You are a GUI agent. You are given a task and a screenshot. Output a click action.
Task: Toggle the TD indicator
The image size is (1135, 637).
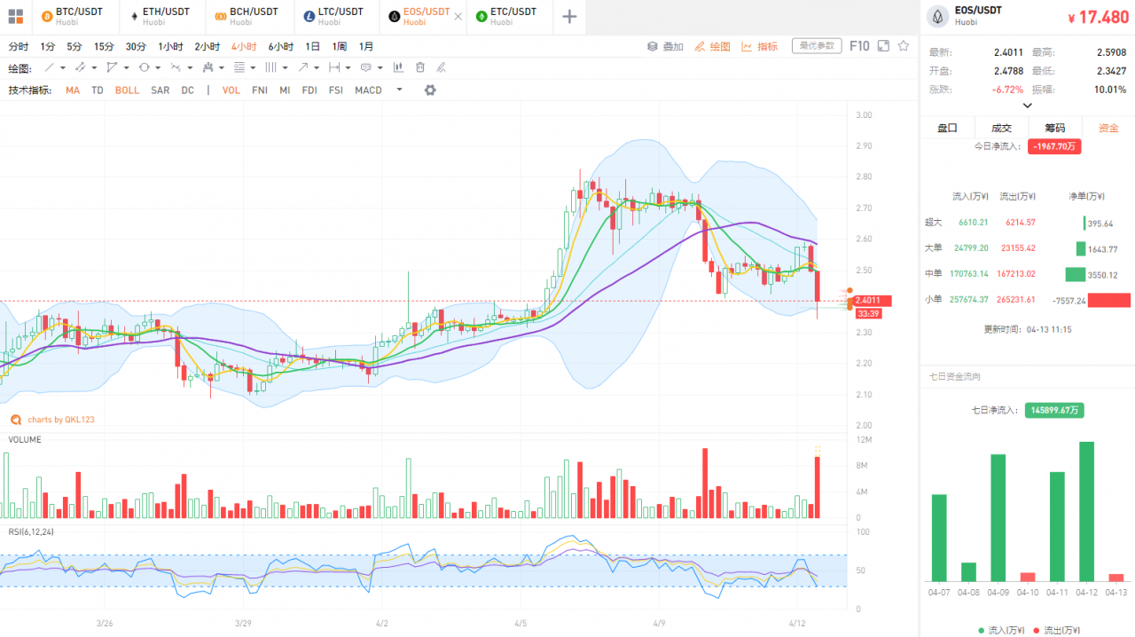coord(98,90)
